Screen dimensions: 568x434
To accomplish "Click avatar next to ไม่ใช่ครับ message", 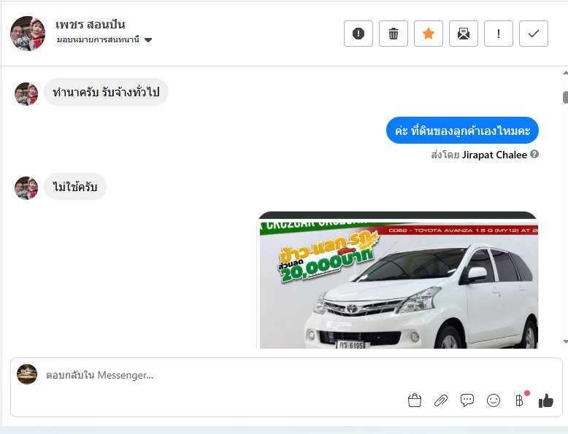I will (26, 188).
